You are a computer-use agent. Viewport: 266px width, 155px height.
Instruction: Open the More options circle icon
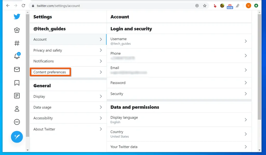pyautogui.click(x=17, y=122)
